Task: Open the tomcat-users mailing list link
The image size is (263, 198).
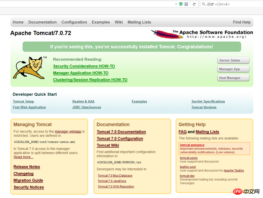Action: pyautogui.click(x=189, y=158)
